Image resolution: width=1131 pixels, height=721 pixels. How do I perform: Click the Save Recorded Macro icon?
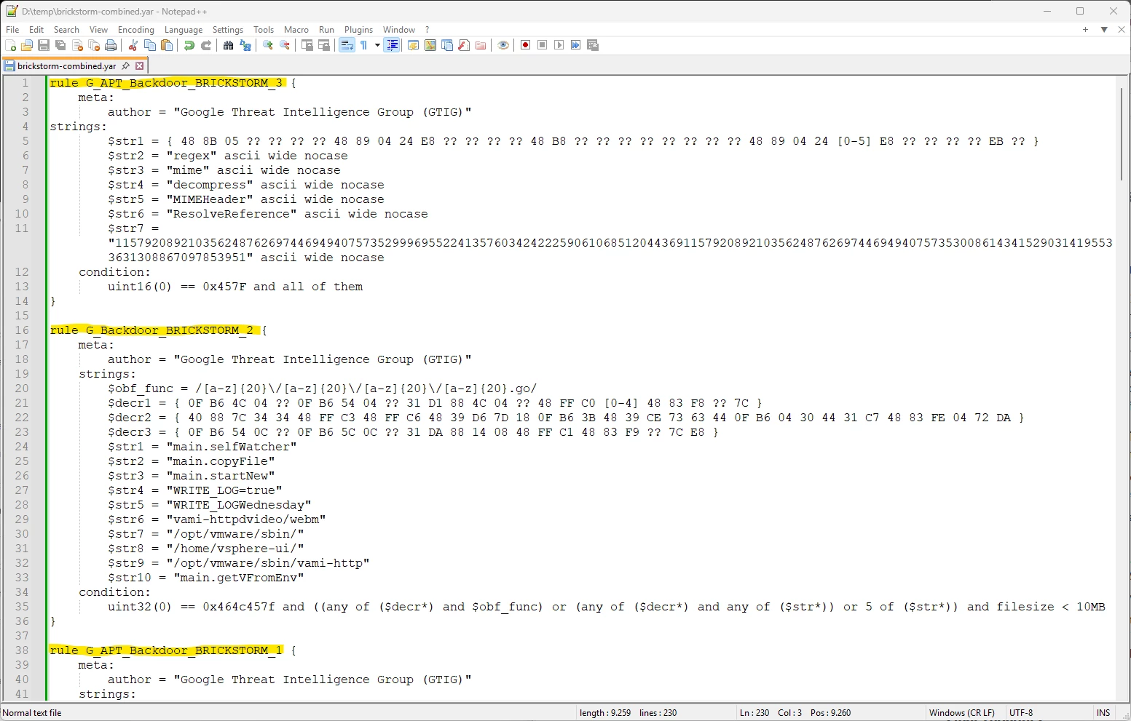pos(593,45)
